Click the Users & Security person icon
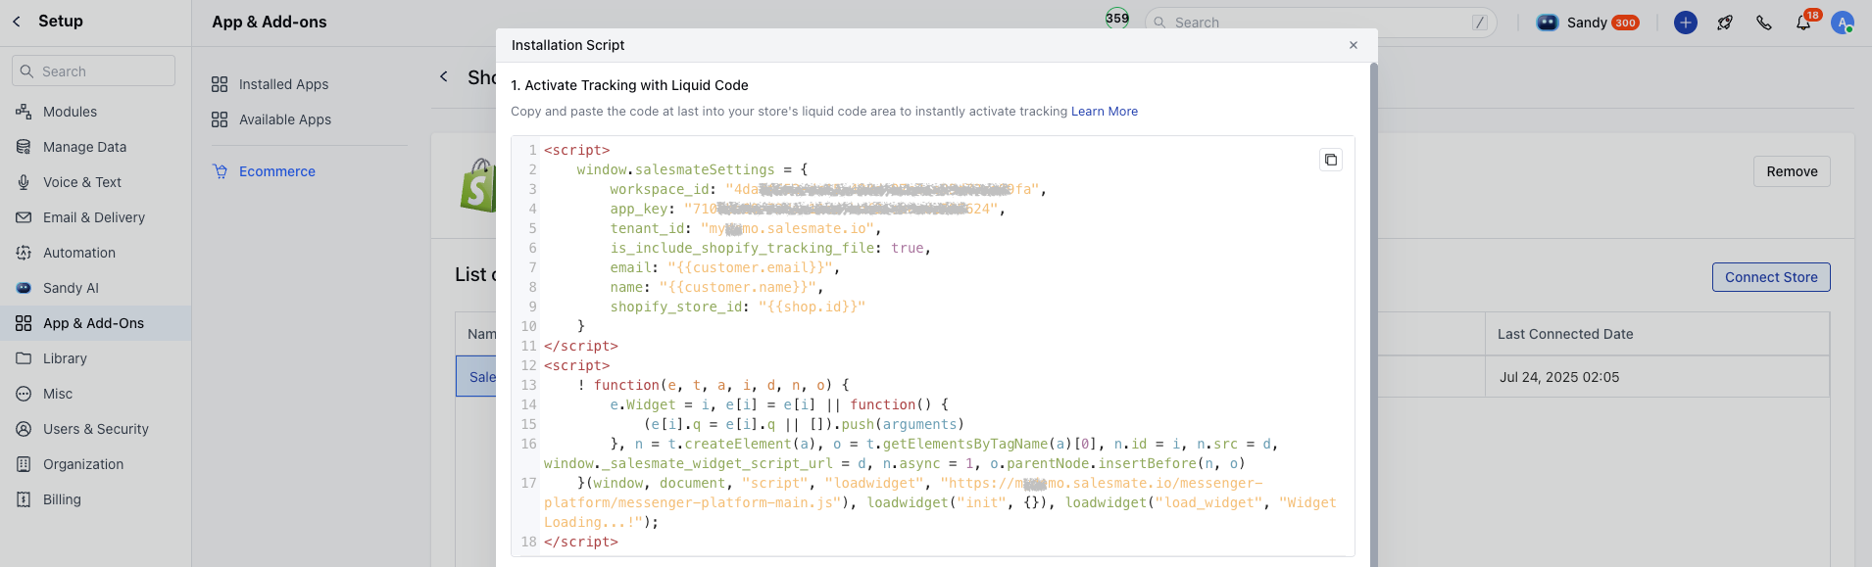Viewport: 1872px width, 567px height. (24, 429)
